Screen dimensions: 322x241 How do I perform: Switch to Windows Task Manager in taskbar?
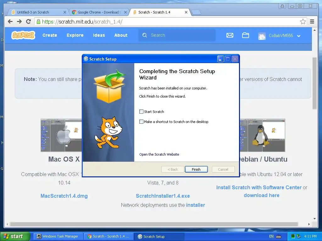point(58,236)
